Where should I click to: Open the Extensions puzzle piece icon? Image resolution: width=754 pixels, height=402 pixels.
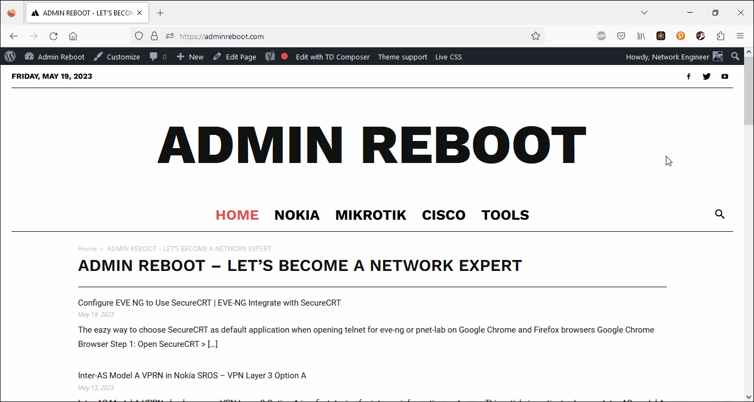pyautogui.click(x=720, y=36)
